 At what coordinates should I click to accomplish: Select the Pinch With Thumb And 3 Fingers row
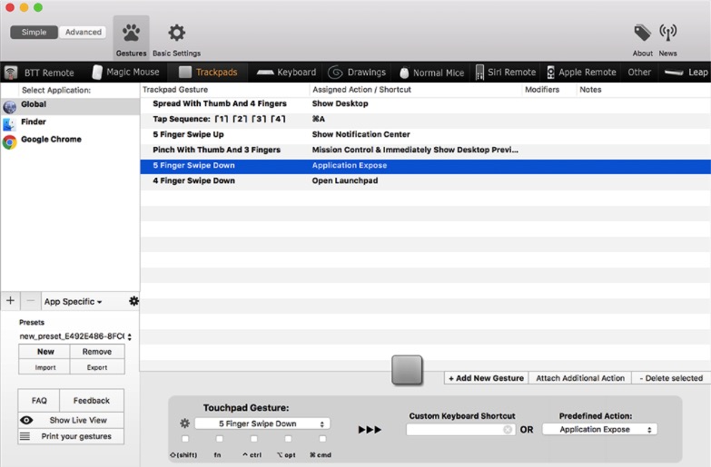pyautogui.click(x=425, y=150)
